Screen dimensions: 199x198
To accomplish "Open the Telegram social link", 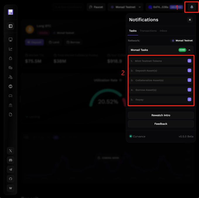I will click(x=11, y=169).
